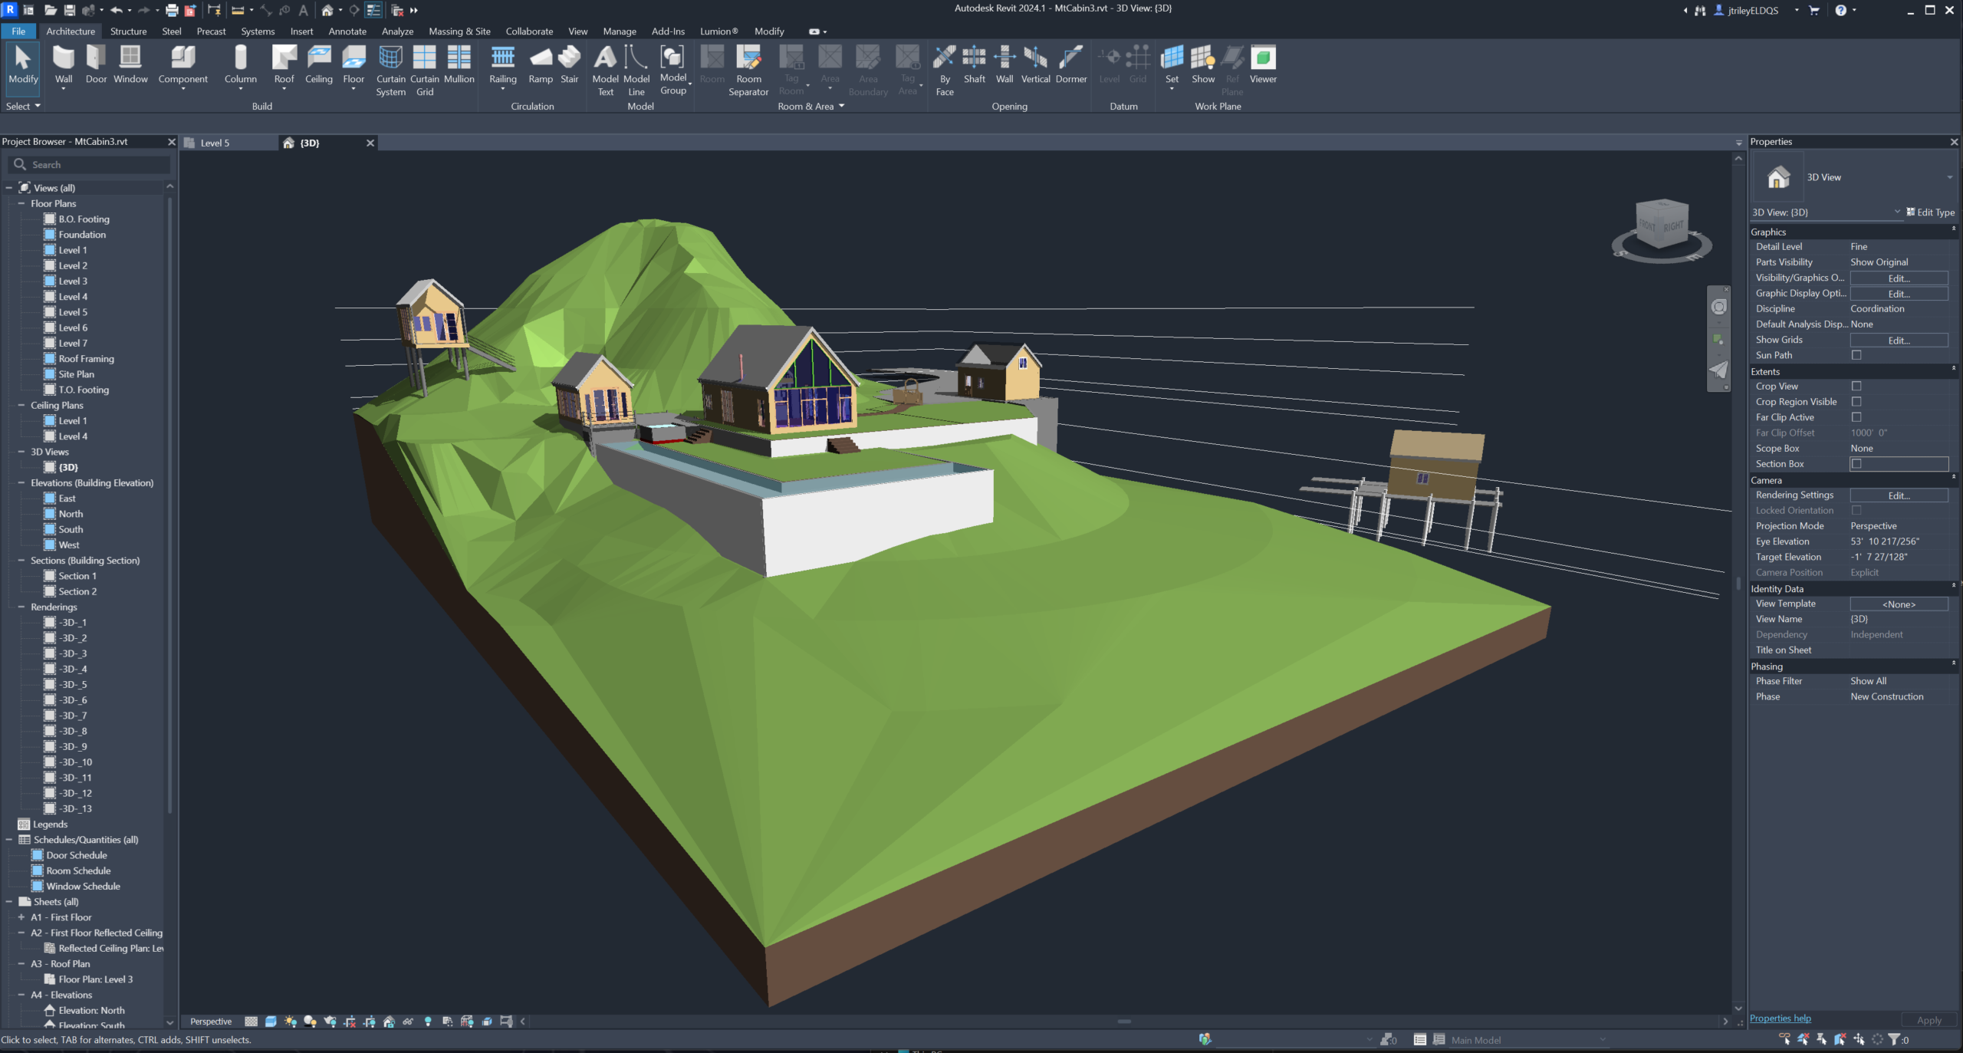This screenshot has height=1053, width=1963.
Task: Open the Level 5 view tab
Action: tap(215, 143)
